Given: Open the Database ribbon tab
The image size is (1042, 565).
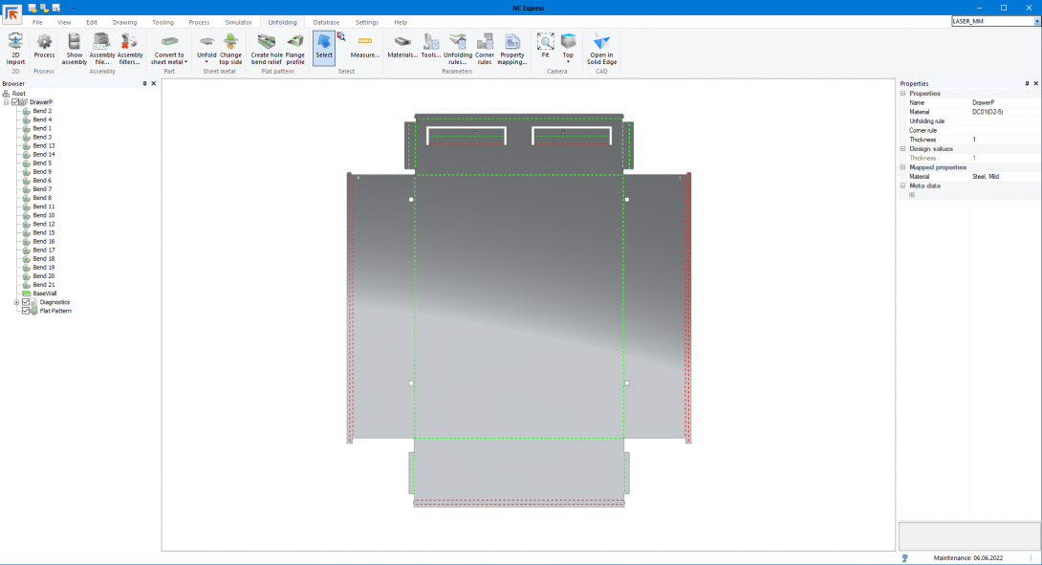Looking at the screenshot, I should [326, 22].
